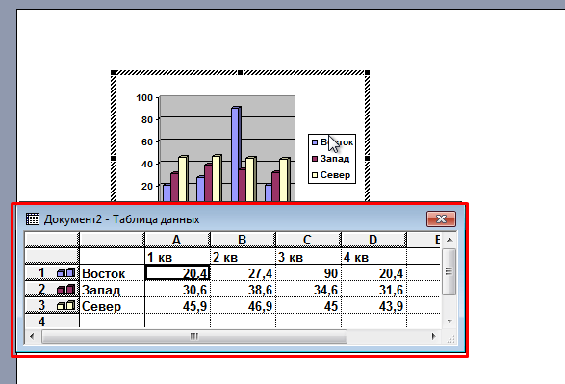Select the '4 кв' header cell

(x=373, y=257)
